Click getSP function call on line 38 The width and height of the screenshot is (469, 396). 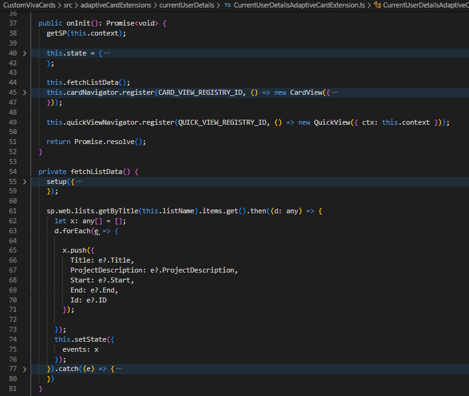coord(57,33)
